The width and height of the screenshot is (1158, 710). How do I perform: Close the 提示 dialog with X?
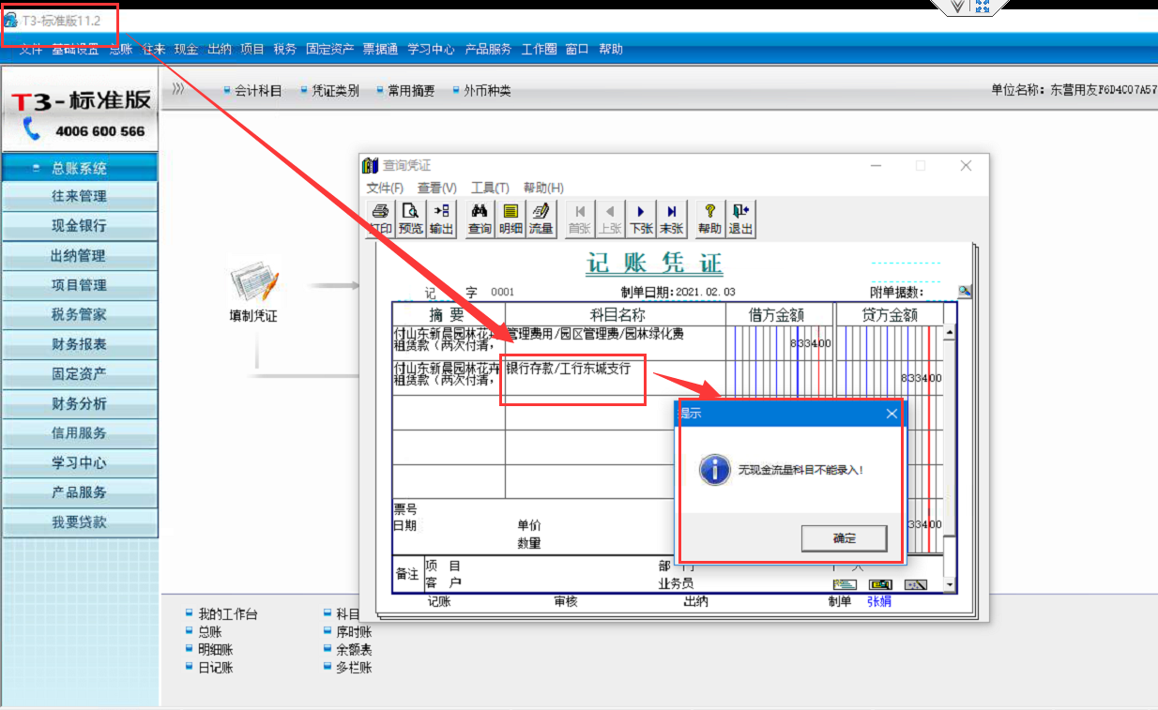pyautogui.click(x=891, y=414)
